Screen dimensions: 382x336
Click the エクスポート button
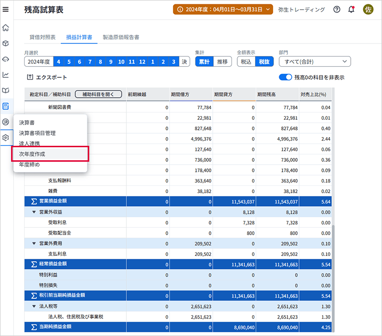click(47, 77)
